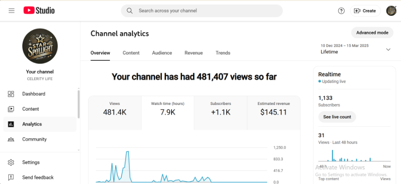Click the Community people icon
The width and height of the screenshot is (401, 184).
coord(11,139)
